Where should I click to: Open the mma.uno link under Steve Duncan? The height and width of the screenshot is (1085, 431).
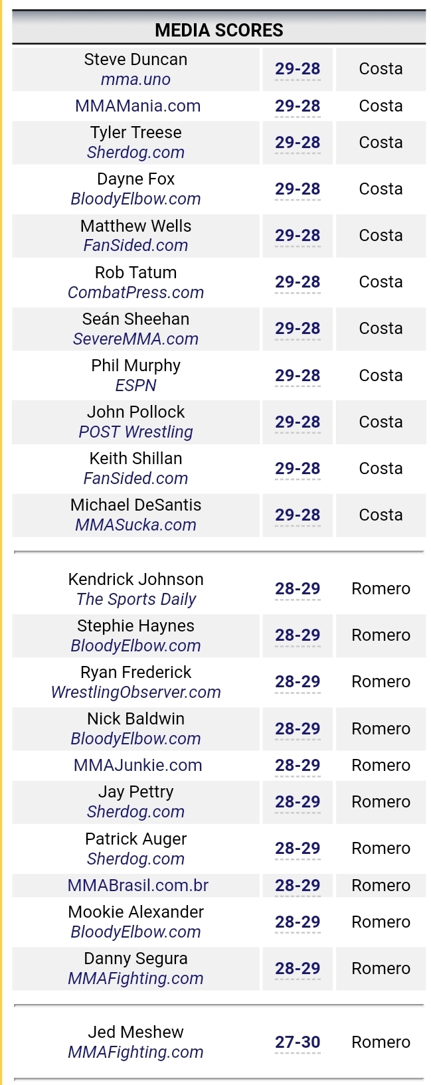pos(135,80)
